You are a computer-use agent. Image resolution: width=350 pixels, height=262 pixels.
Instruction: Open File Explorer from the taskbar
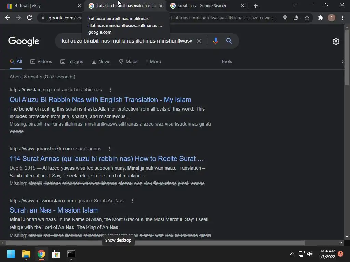pos(26,254)
